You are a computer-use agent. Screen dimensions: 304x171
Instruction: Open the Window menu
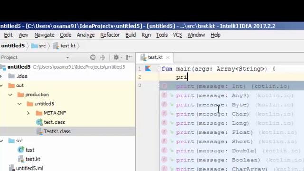(196, 35)
